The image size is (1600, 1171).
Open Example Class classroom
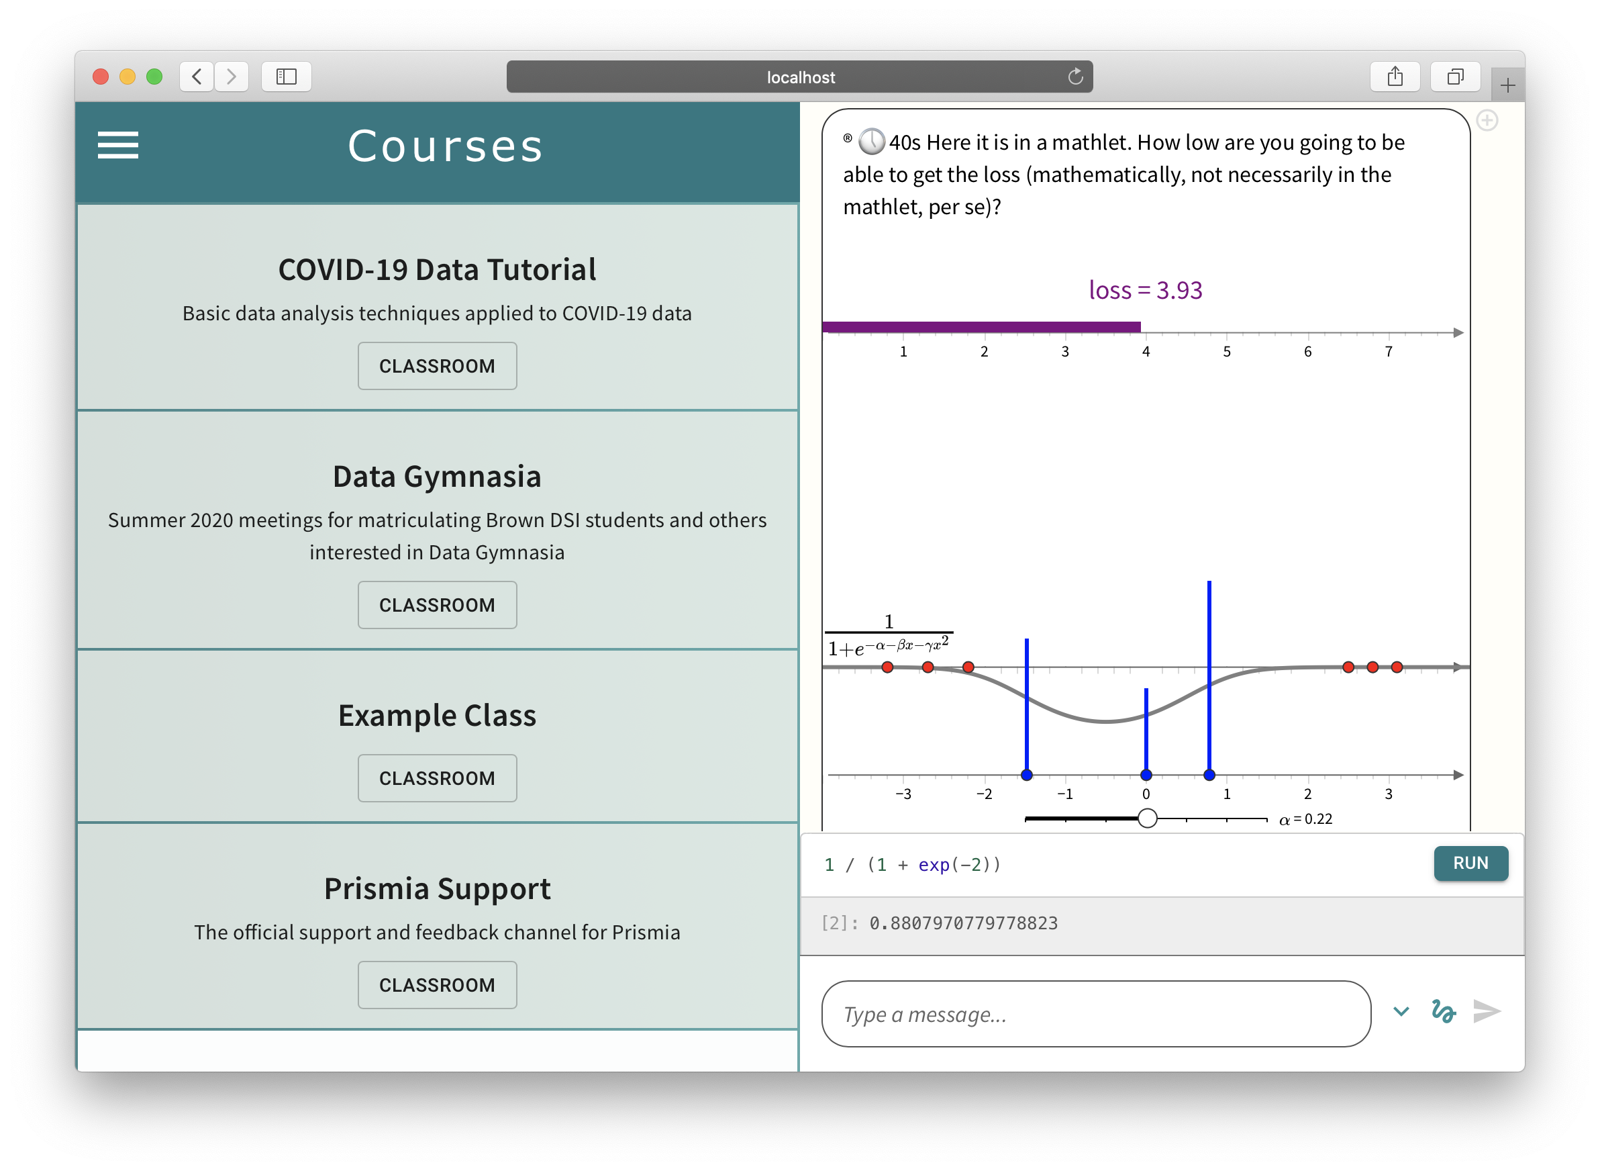coord(437,778)
